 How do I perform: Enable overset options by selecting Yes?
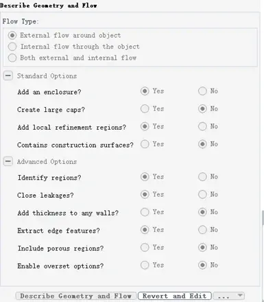click(145, 265)
